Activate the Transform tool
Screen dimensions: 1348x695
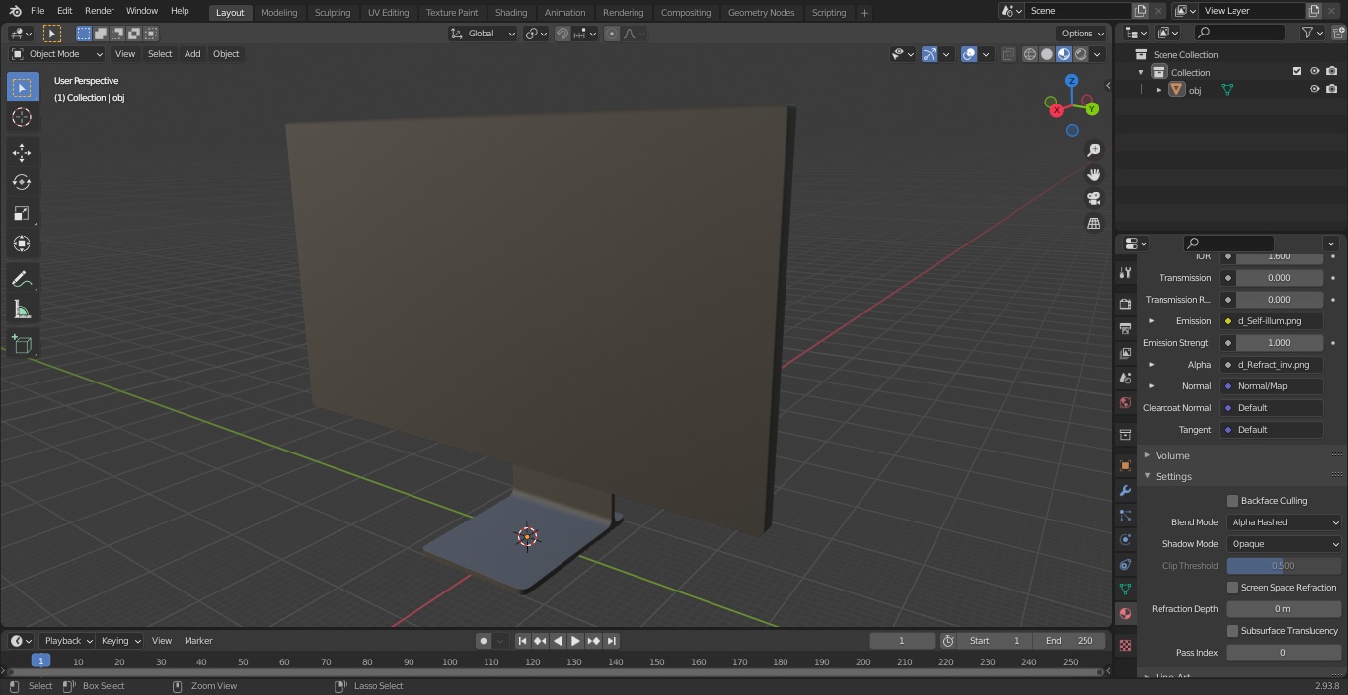pos(22,243)
